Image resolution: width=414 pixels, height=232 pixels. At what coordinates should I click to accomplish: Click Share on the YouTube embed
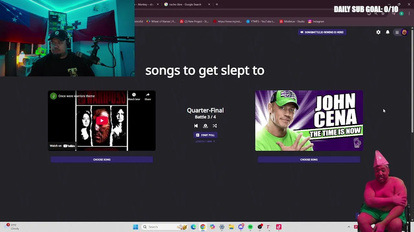click(x=148, y=97)
